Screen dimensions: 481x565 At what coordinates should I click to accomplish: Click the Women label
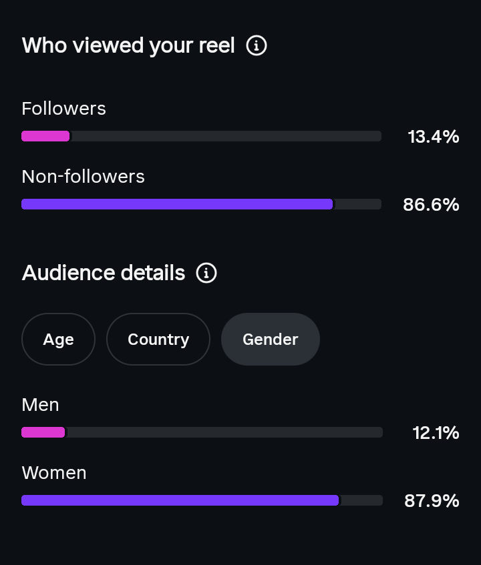point(54,473)
